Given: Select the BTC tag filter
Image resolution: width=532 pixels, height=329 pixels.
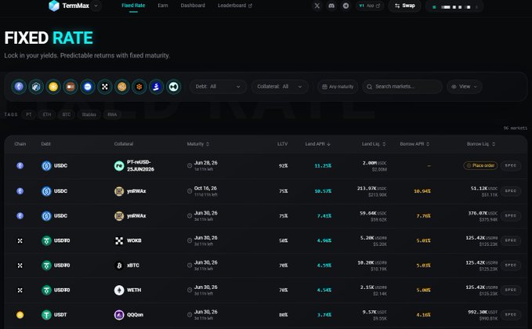Looking at the screenshot, I should point(67,114).
